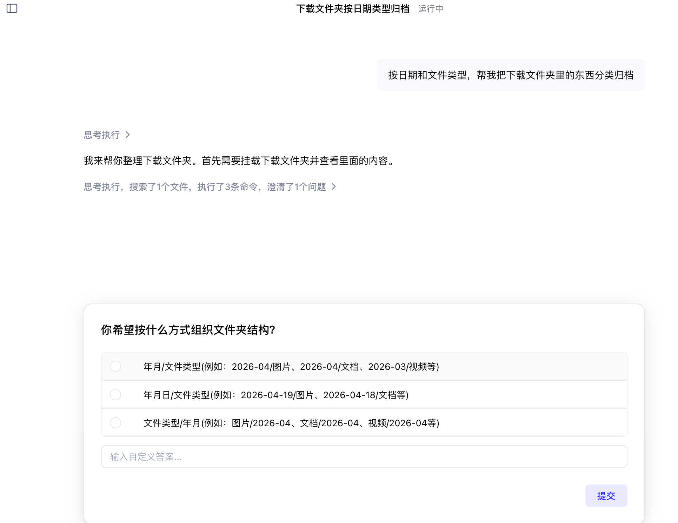678x523 pixels.
Task: Toggle the sidebar panel icon
Action: pyautogui.click(x=12, y=8)
